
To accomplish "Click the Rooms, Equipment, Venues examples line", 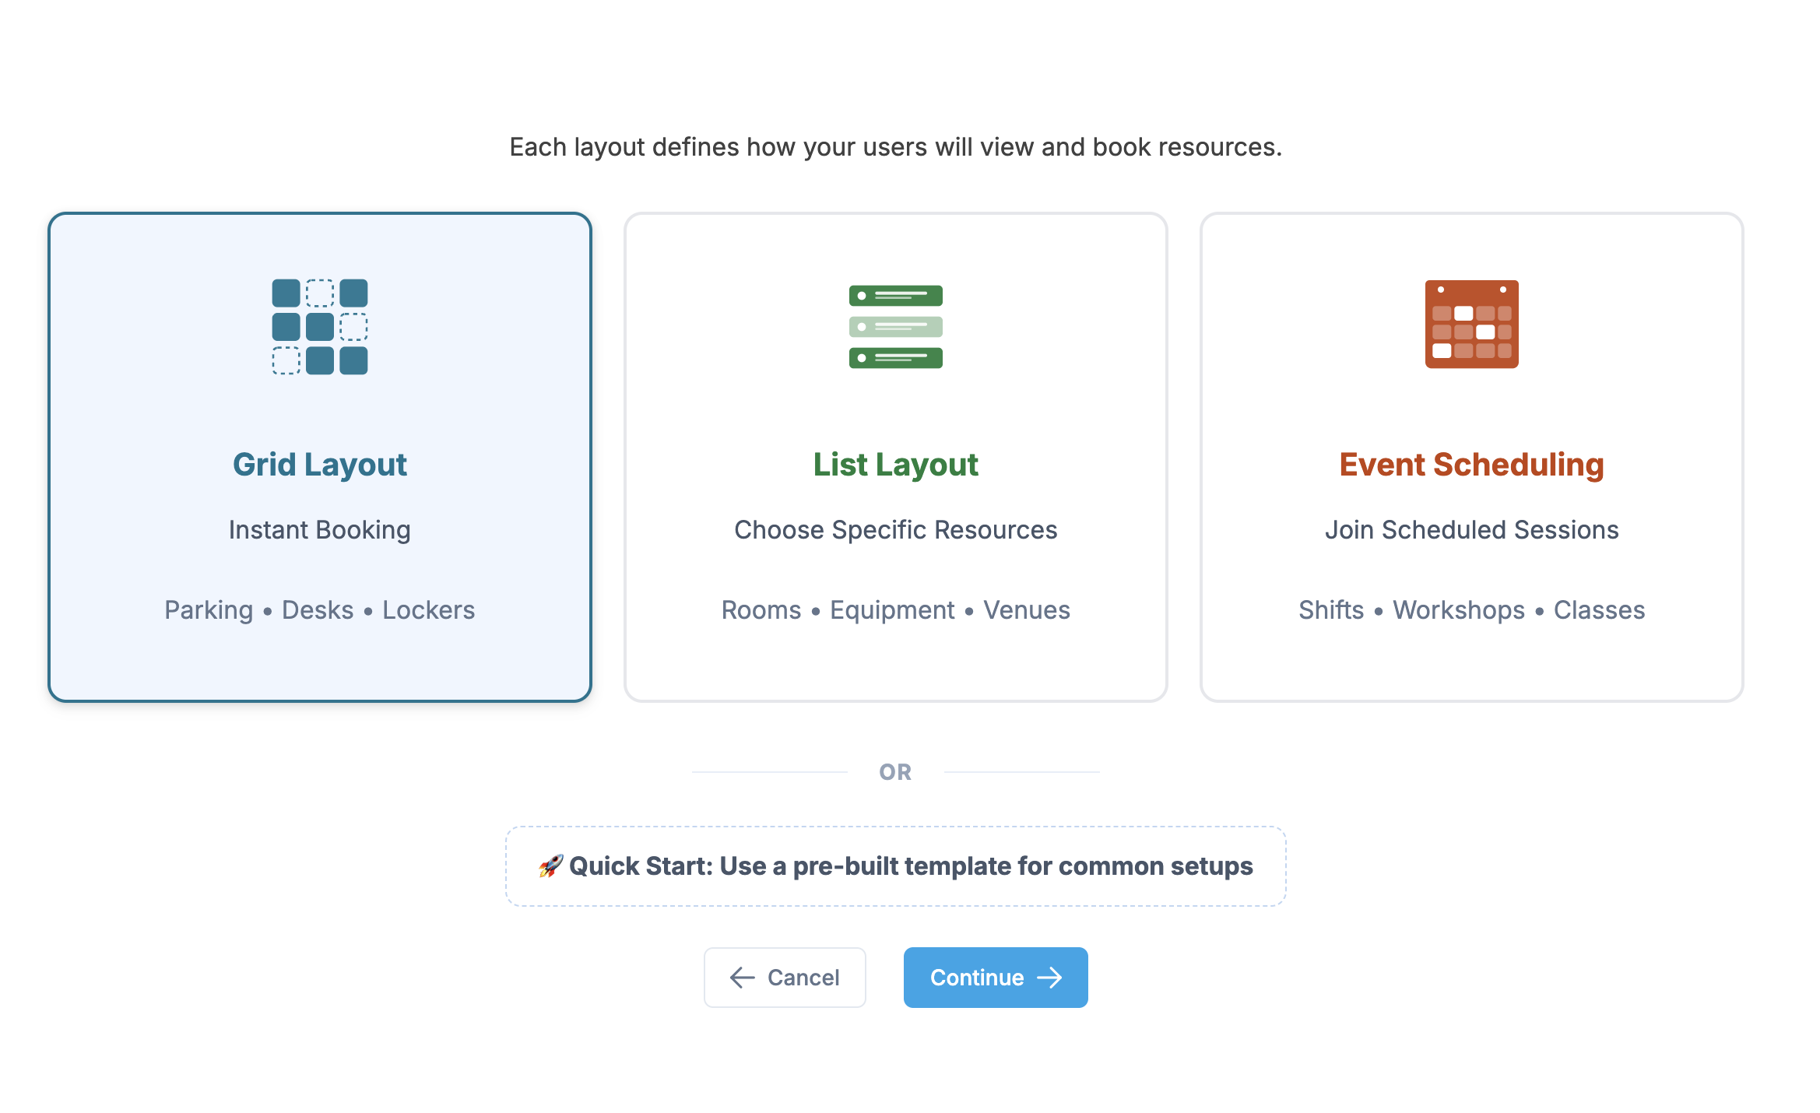I will pos(895,610).
